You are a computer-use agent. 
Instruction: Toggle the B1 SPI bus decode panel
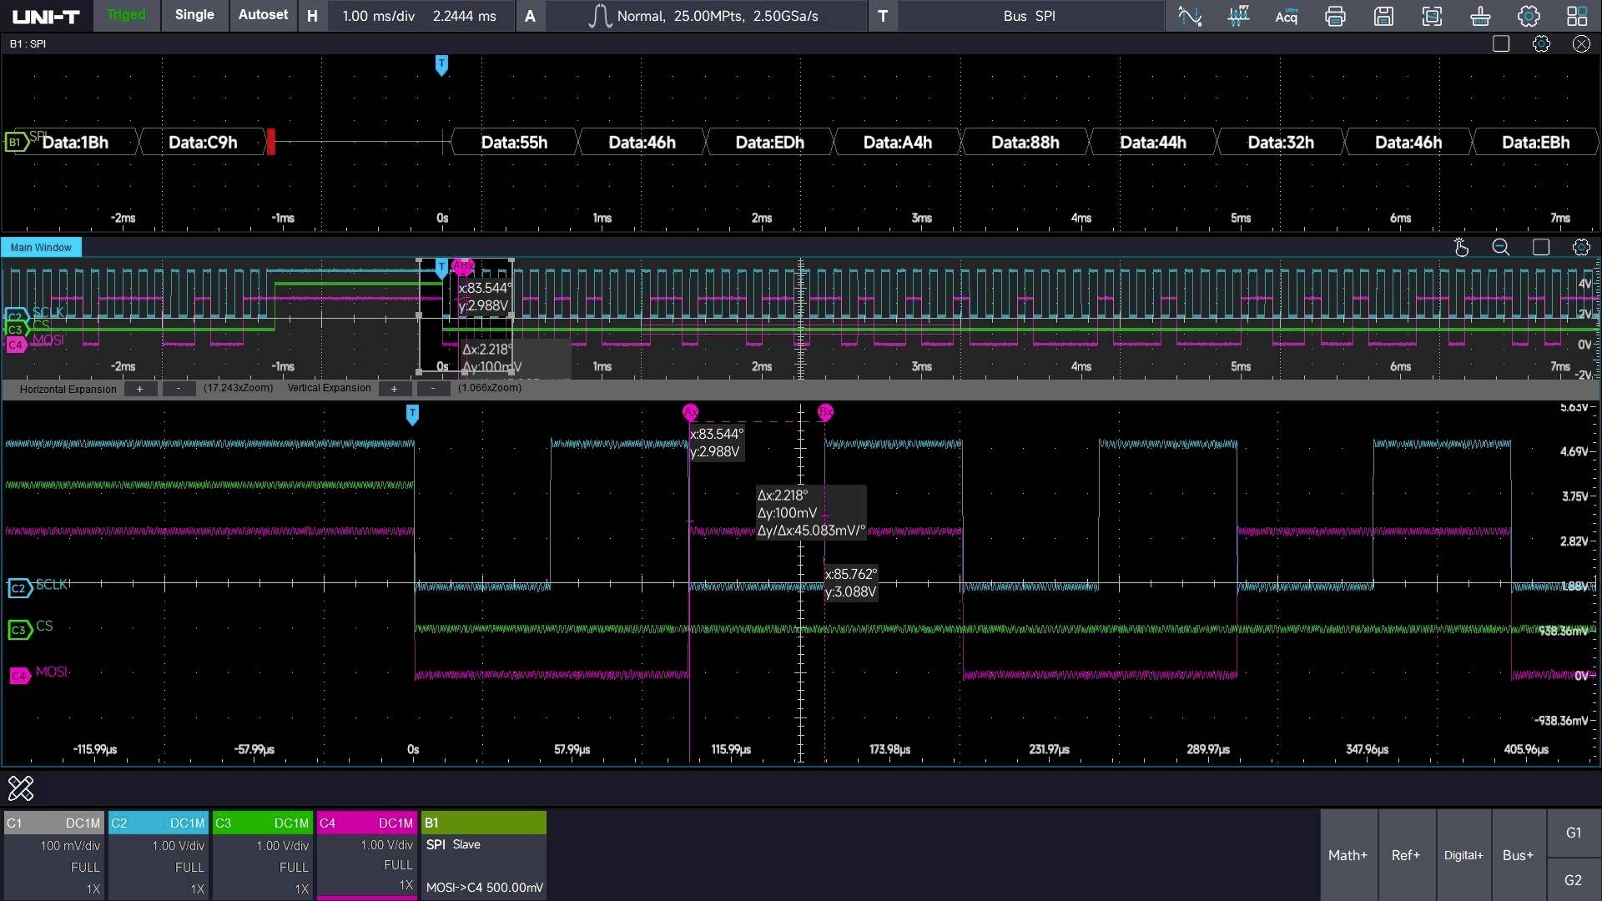(x=483, y=823)
